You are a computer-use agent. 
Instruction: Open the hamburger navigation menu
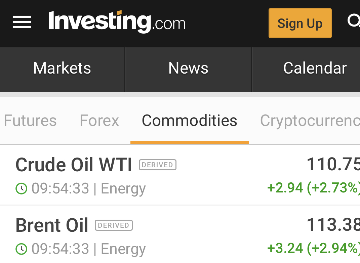(22, 22)
